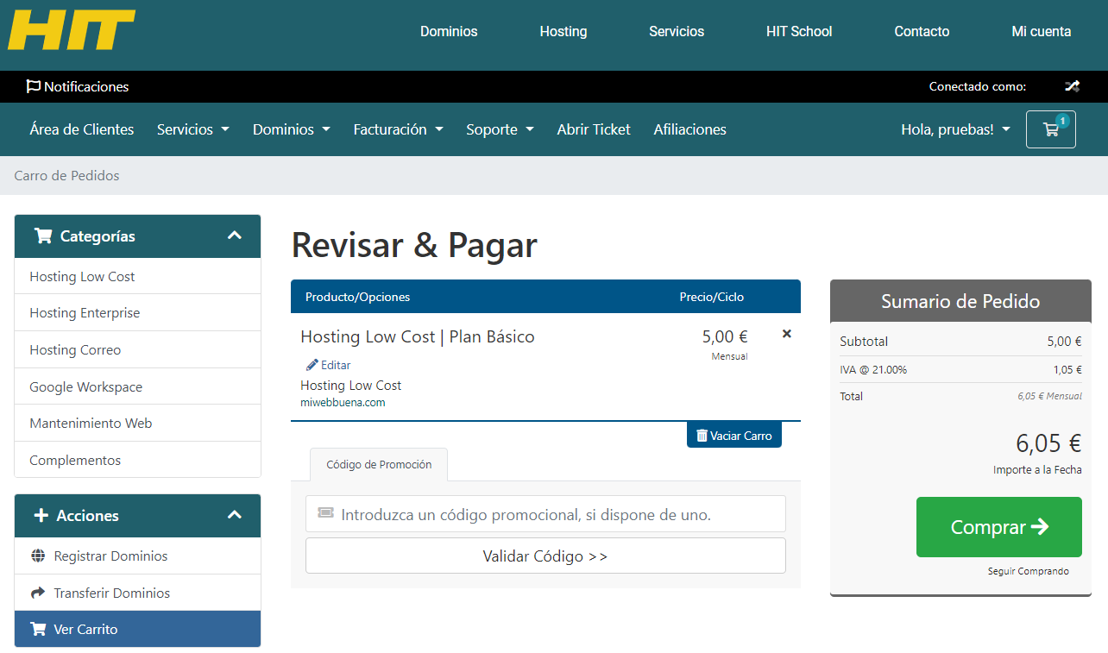Expand the Facturación dropdown menu
Viewport: 1108px width, 653px height.
398,129
